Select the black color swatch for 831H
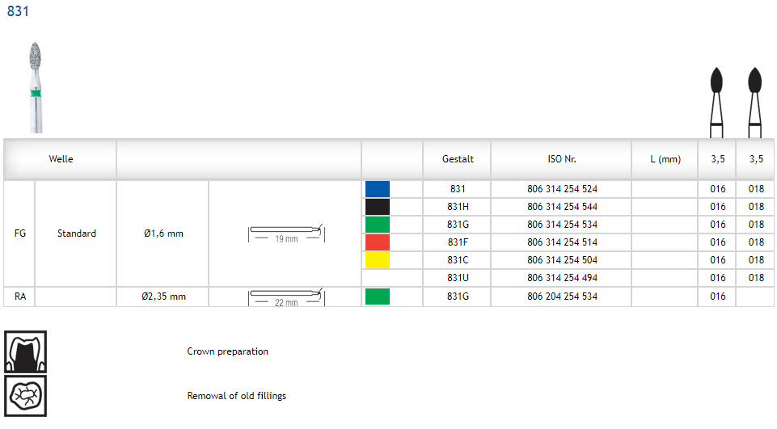777x429 pixels. pos(378,207)
